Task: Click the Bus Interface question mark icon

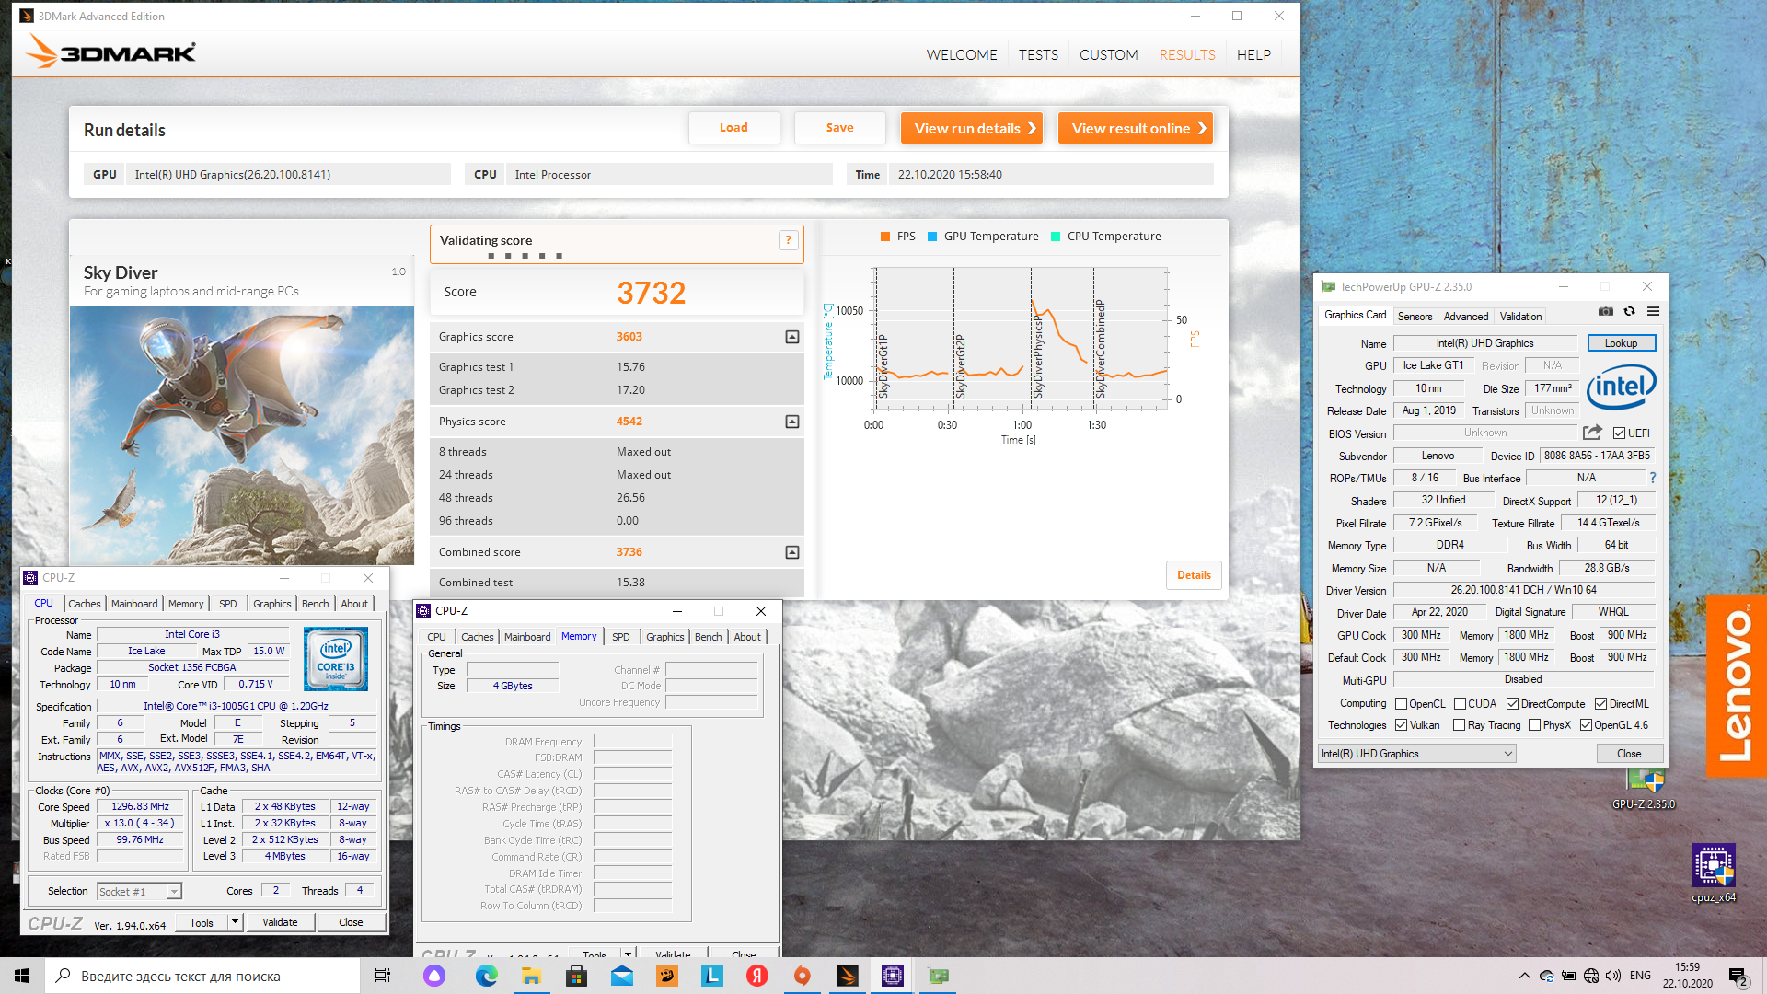Action: 1653,478
